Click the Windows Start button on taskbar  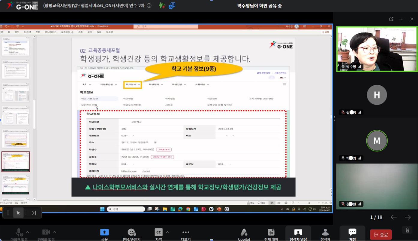click(x=102, y=209)
